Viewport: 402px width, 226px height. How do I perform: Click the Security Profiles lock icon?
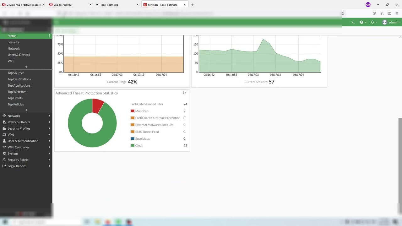point(4,128)
